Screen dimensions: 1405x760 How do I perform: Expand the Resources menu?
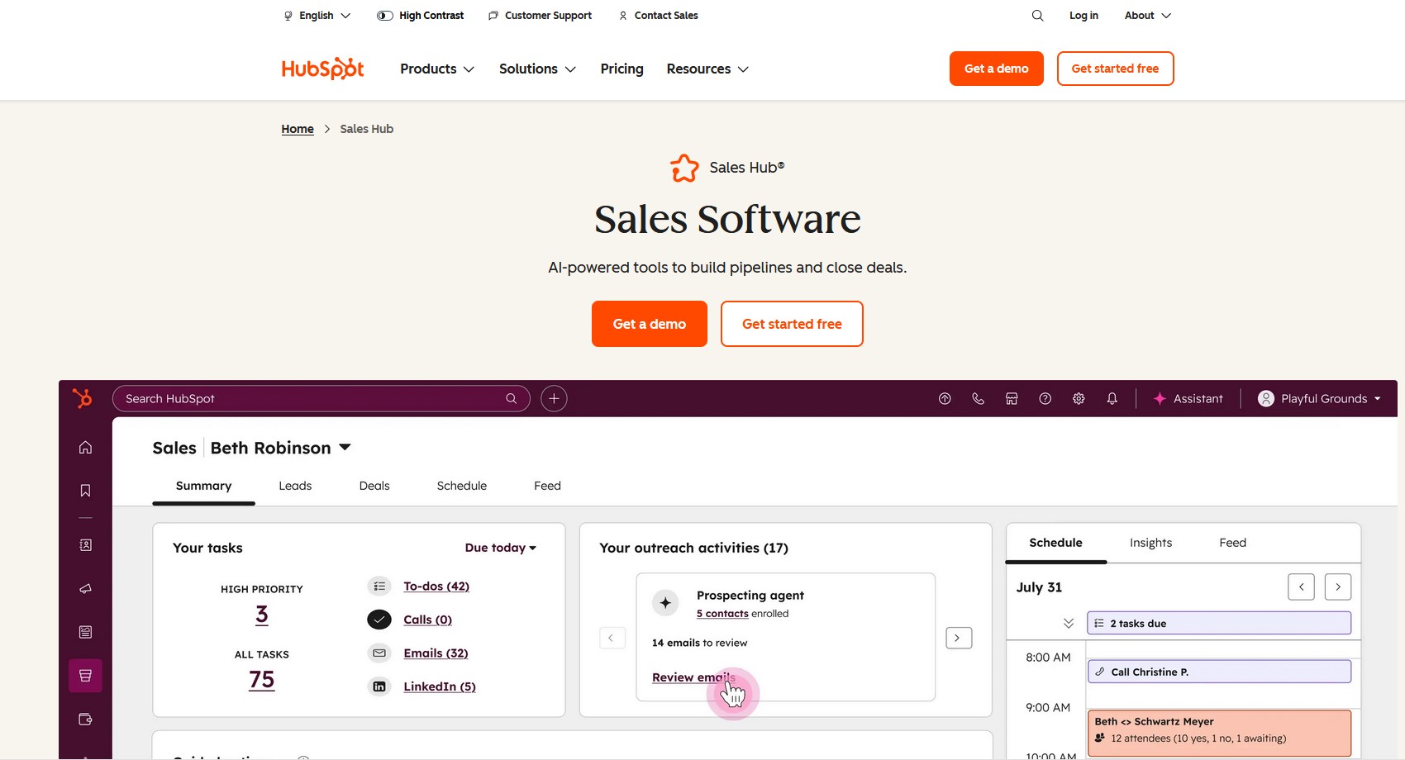707,69
